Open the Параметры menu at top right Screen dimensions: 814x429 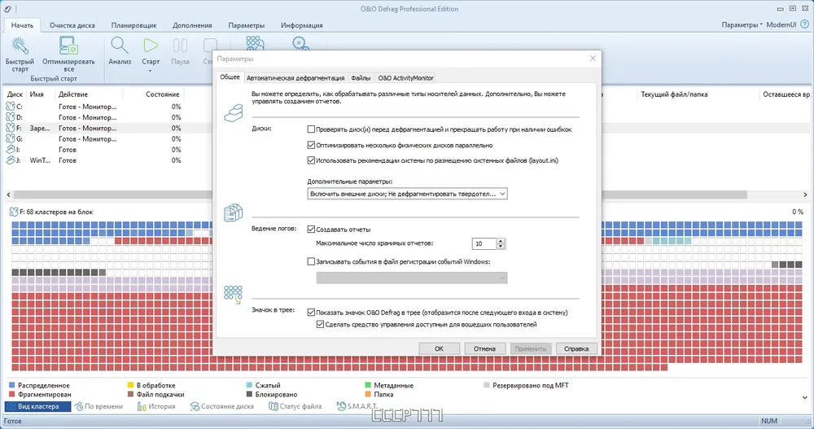pos(742,25)
